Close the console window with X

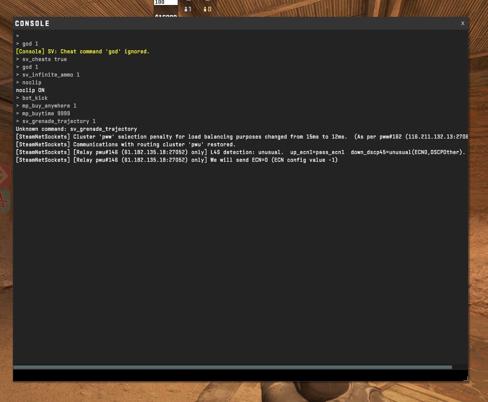(x=462, y=23)
